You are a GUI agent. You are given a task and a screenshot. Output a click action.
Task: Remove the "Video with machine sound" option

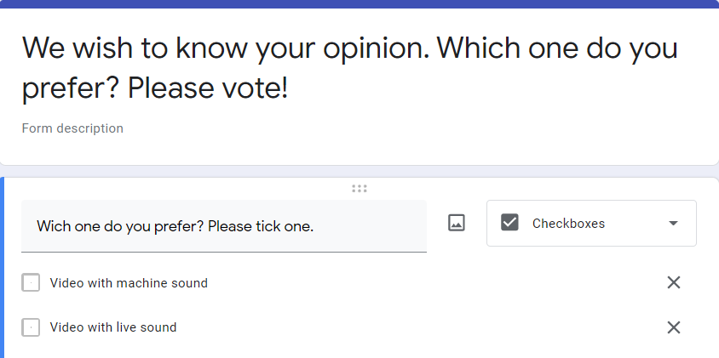click(673, 282)
